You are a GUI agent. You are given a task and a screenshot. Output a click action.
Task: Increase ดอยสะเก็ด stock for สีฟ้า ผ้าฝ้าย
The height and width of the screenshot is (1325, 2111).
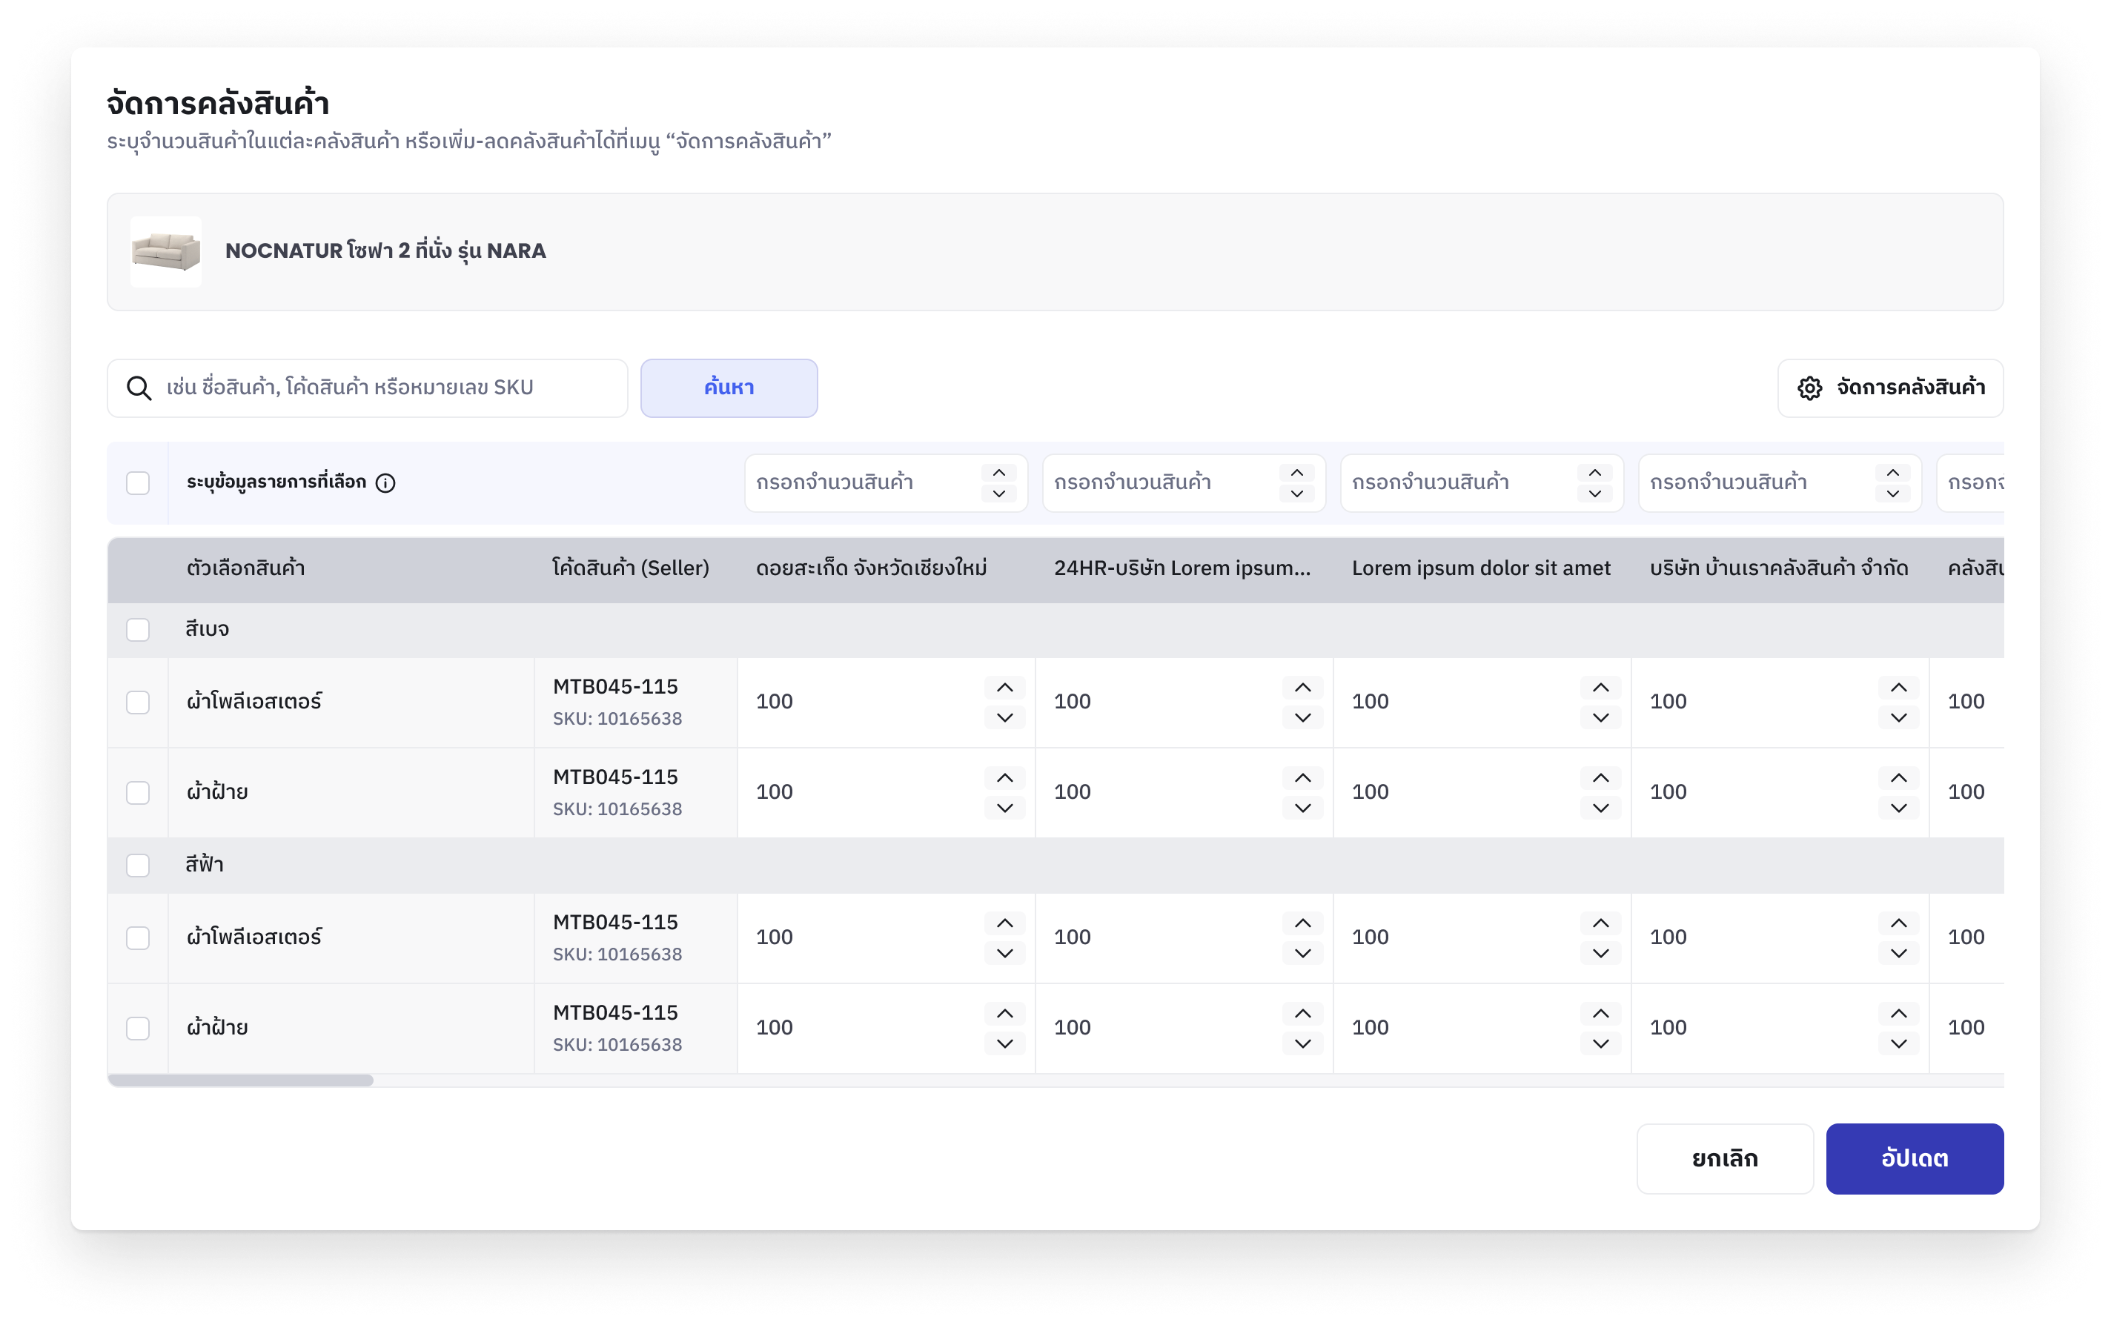point(1005,1013)
